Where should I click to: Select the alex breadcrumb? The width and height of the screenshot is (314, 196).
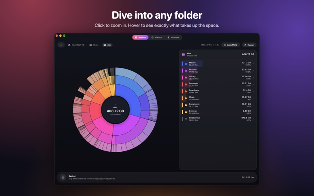(107, 45)
